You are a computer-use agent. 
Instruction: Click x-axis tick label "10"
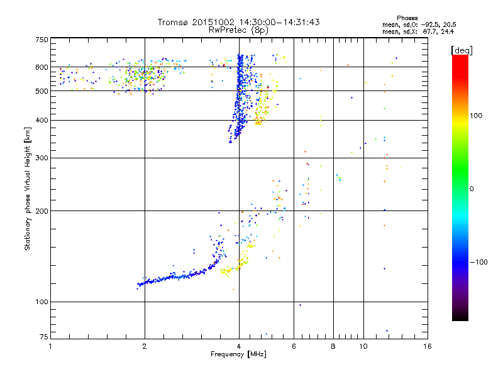(x=363, y=346)
